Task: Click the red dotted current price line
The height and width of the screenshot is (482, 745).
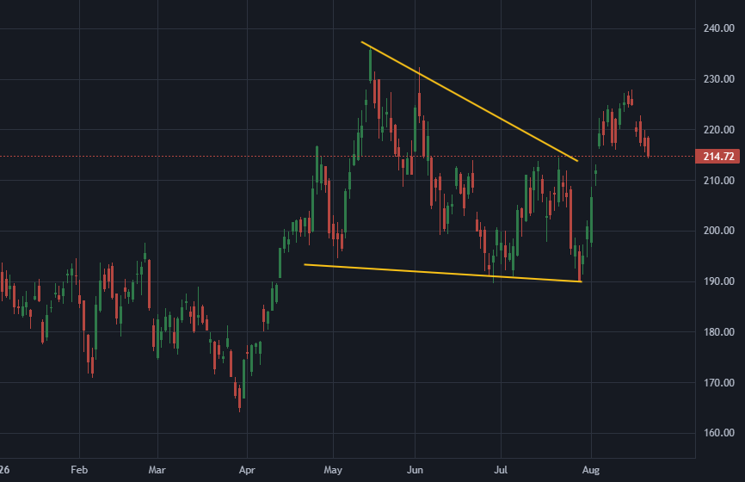Action: pos(348,156)
